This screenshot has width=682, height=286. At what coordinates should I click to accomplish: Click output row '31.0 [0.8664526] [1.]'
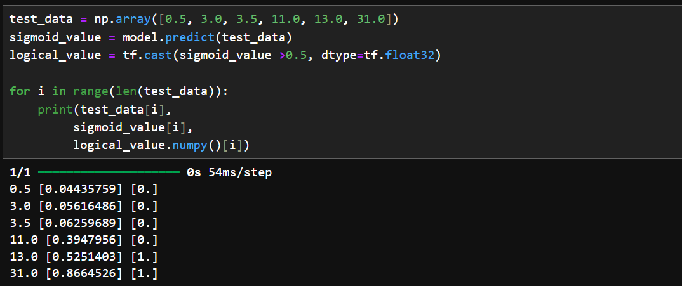click(84, 274)
